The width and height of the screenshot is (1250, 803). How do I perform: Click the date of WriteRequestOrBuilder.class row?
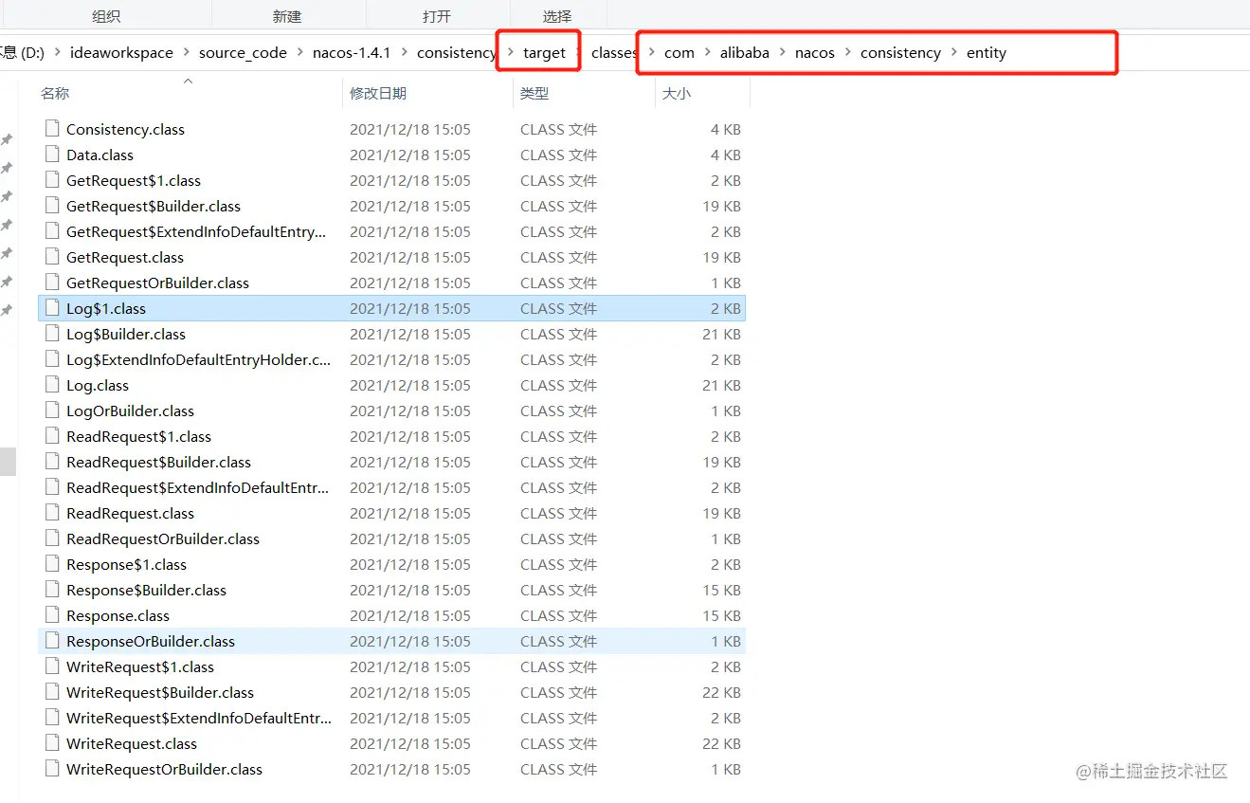(410, 769)
